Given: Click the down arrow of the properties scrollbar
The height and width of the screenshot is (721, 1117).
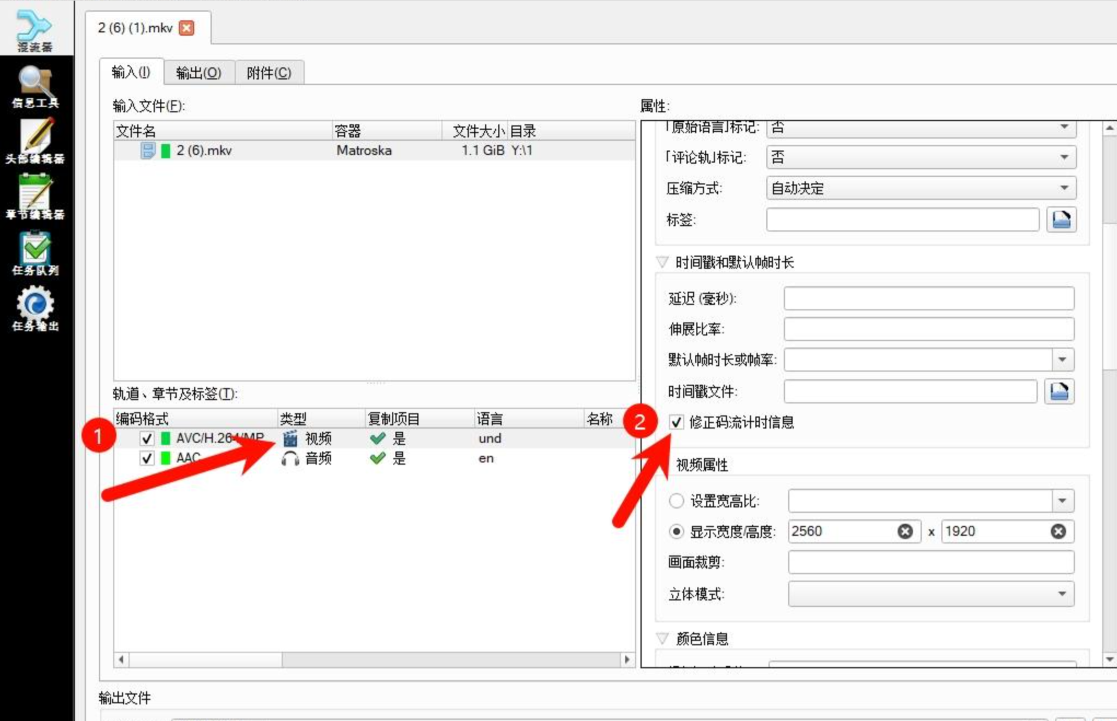Looking at the screenshot, I should tap(1109, 660).
